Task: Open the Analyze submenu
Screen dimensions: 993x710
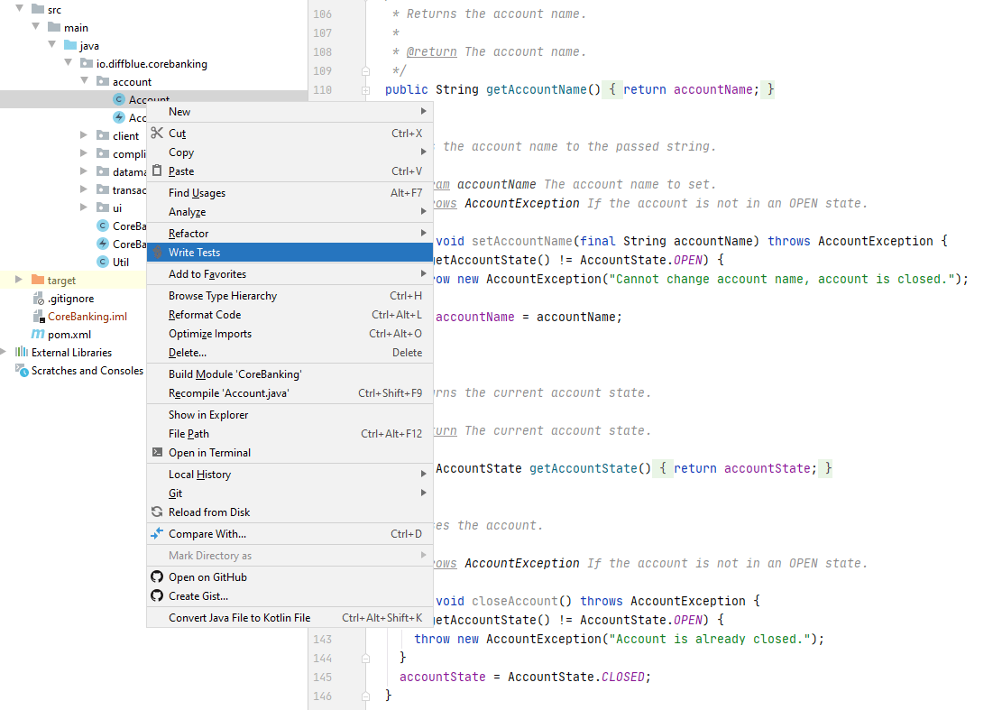Action: point(290,211)
